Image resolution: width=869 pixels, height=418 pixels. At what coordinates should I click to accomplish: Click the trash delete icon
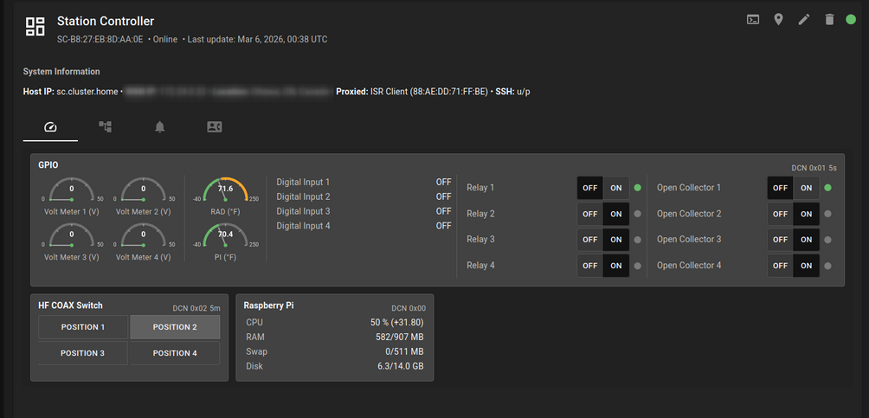(x=829, y=20)
